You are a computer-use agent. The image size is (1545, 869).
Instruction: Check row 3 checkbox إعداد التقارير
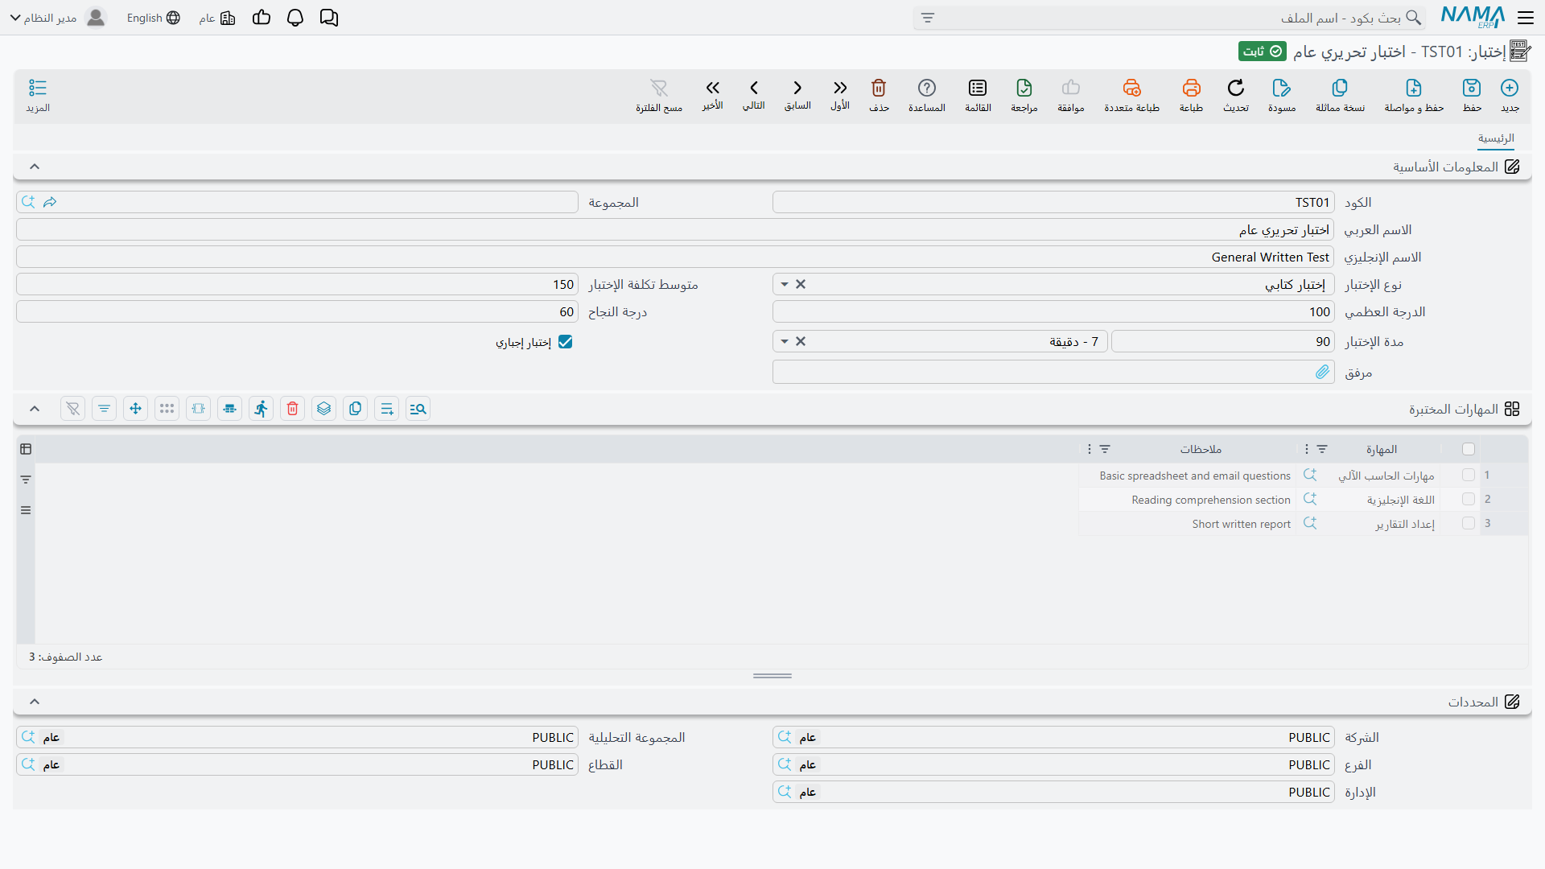pyautogui.click(x=1469, y=524)
